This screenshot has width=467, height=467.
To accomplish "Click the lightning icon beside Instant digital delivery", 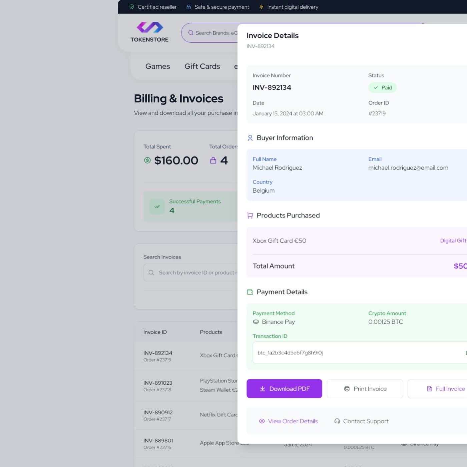I will [x=261, y=7].
